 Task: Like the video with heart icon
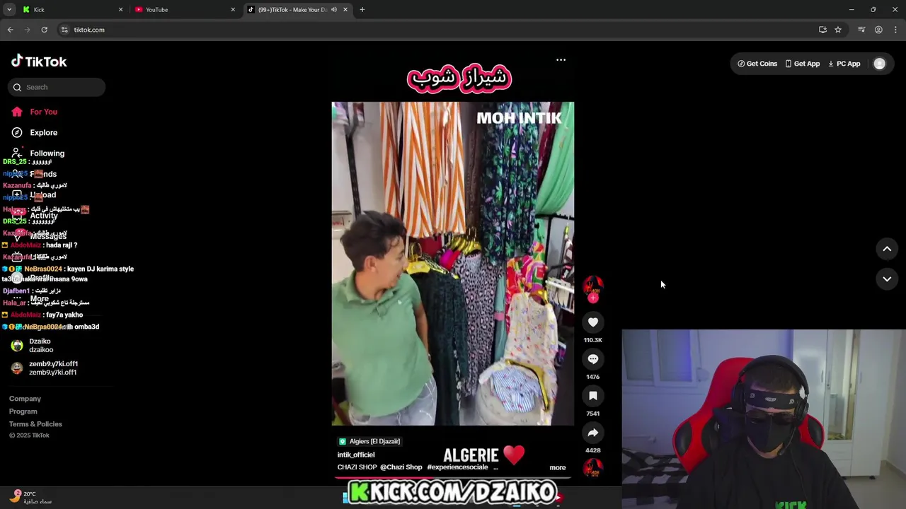pyautogui.click(x=593, y=322)
